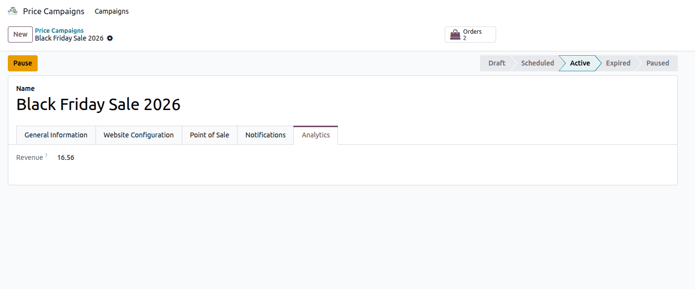The height and width of the screenshot is (289, 695).
Task: Click the Revenue value 16.56
Action: tap(66, 157)
